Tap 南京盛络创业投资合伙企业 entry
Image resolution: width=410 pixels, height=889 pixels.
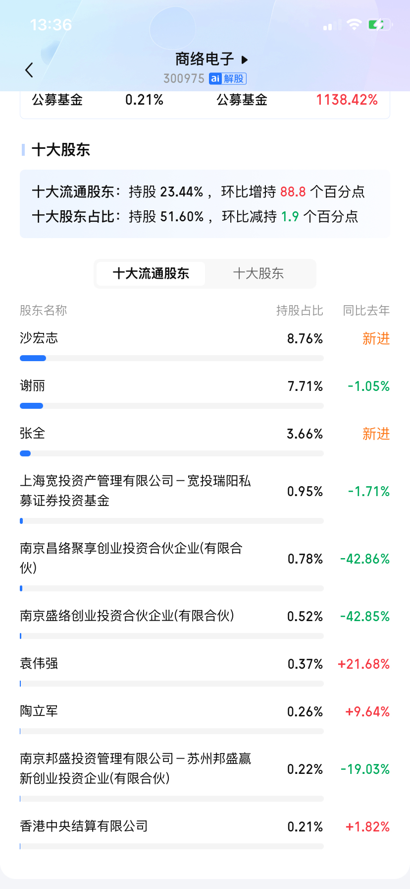pyautogui.click(x=127, y=616)
